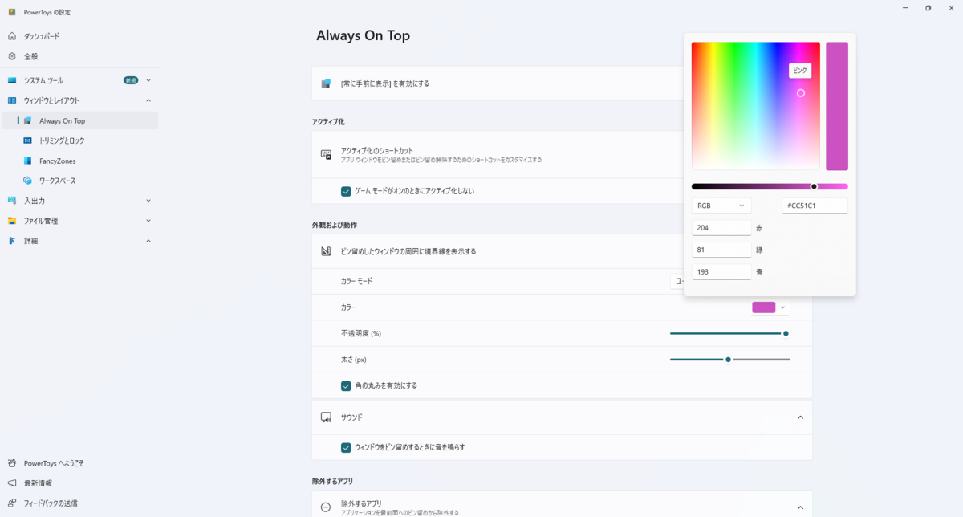Toggle ウィンドウをピン留めするときに音を鳴らす checkbox
Viewport: 963px width, 517px height.
[x=346, y=447]
